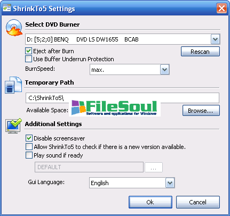Enable Play sound if ready
The width and height of the screenshot is (230, 216).
point(29,155)
